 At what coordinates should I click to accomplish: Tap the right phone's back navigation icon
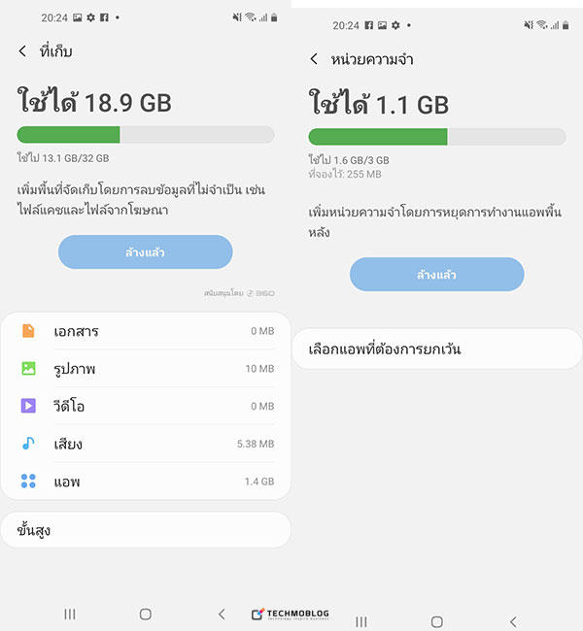(513, 621)
